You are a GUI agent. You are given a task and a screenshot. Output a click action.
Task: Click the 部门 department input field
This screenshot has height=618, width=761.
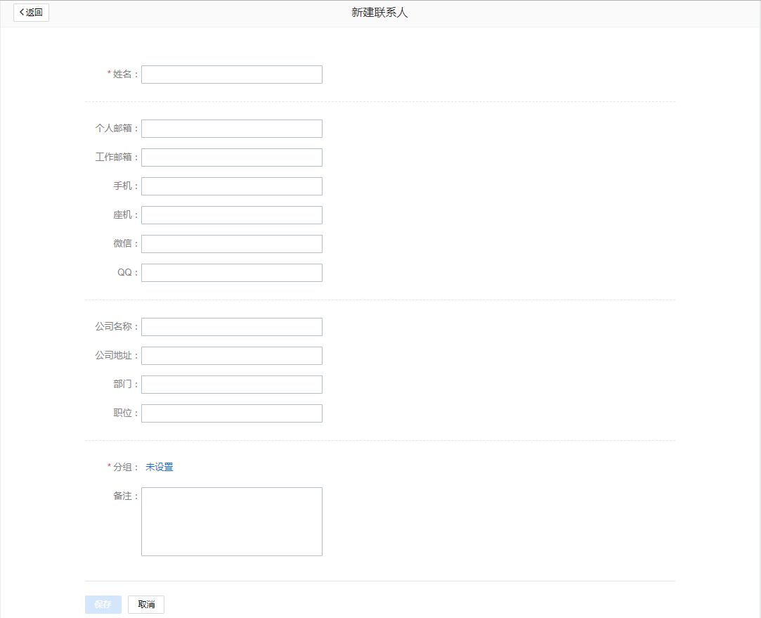231,384
